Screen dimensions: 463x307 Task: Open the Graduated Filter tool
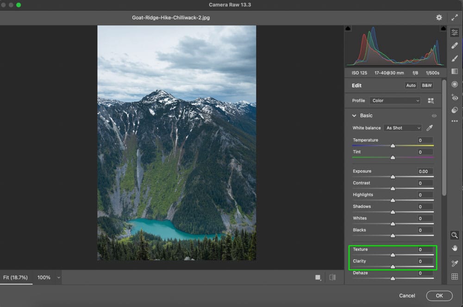click(x=455, y=71)
